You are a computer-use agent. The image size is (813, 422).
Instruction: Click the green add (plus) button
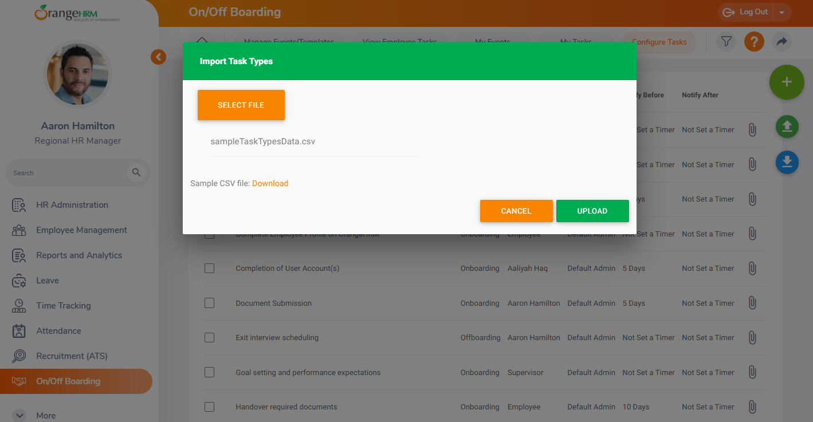point(787,82)
